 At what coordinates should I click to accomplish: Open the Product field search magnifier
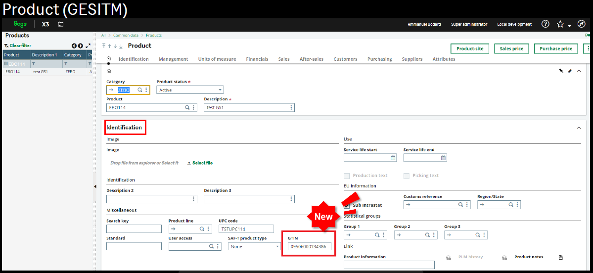pos(187,107)
